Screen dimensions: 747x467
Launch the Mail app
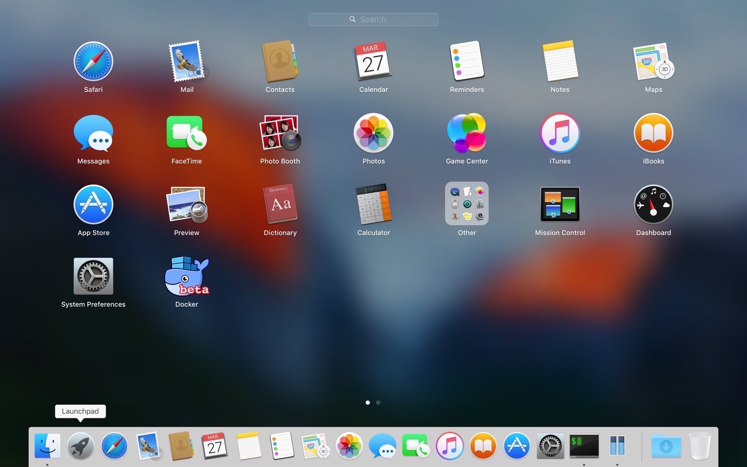coord(186,61)
